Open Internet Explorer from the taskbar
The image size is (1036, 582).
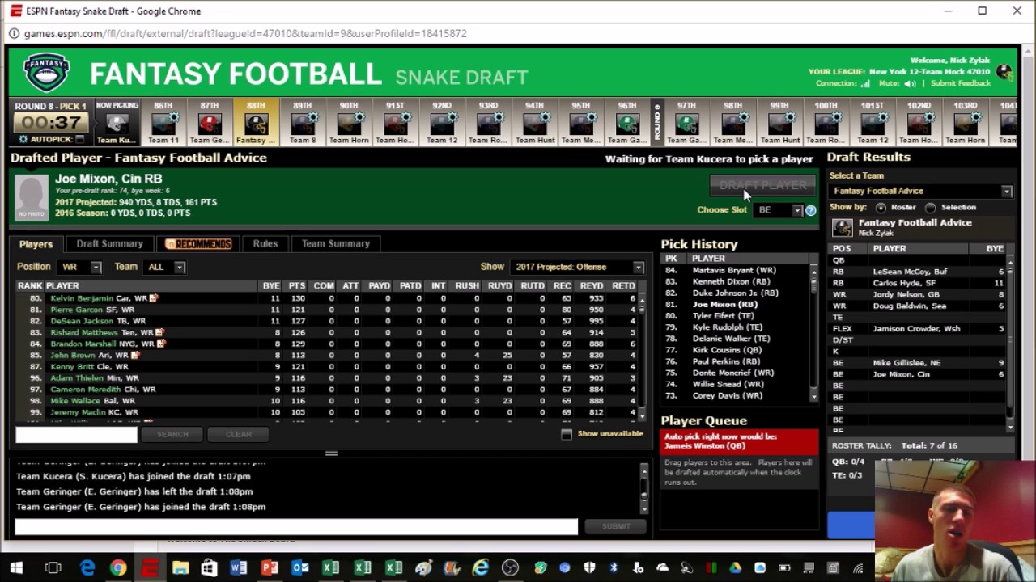pyautogui.click(x=481, y=568)
